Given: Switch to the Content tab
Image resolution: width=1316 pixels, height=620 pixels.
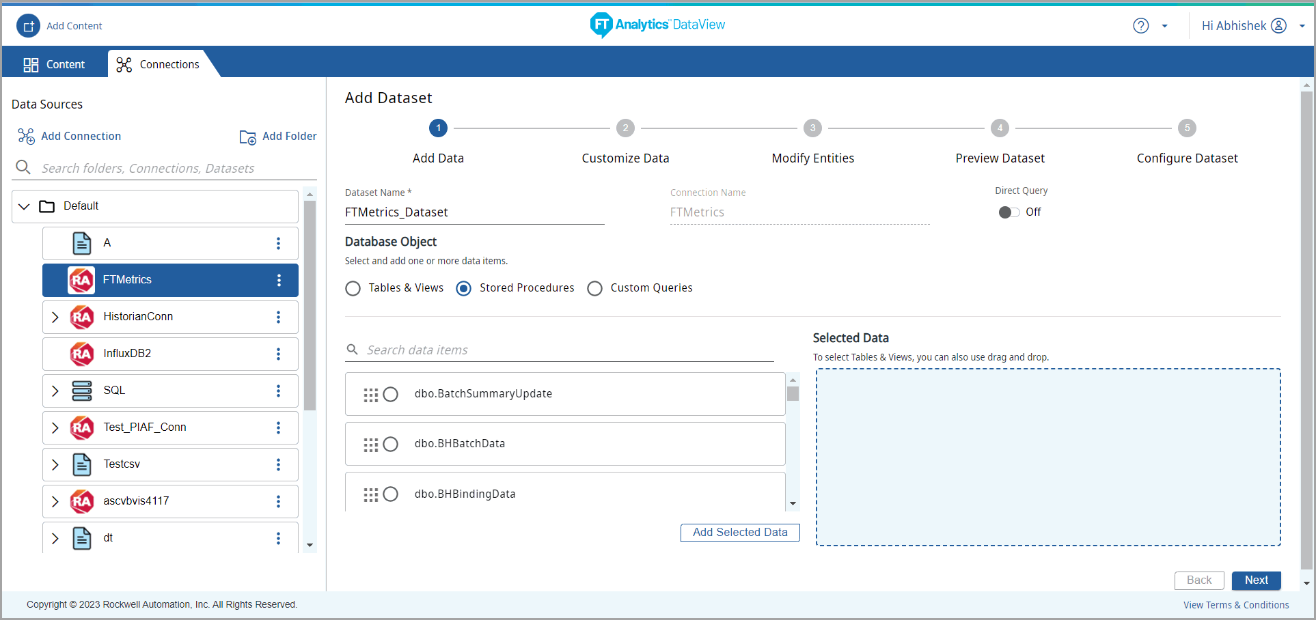Looking at the screenshot, I should (55, 64).
